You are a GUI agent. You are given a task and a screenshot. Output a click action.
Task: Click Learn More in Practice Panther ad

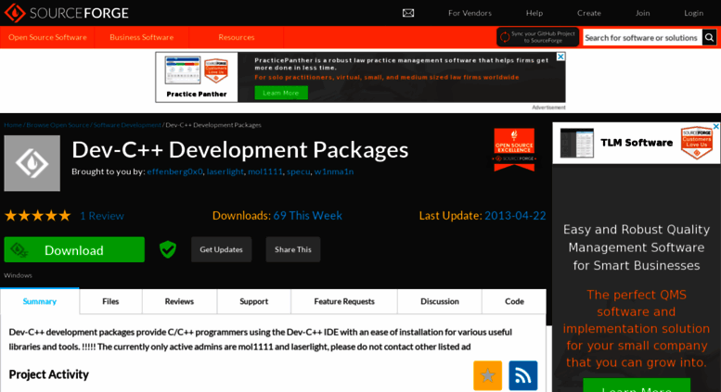(281, 93)
